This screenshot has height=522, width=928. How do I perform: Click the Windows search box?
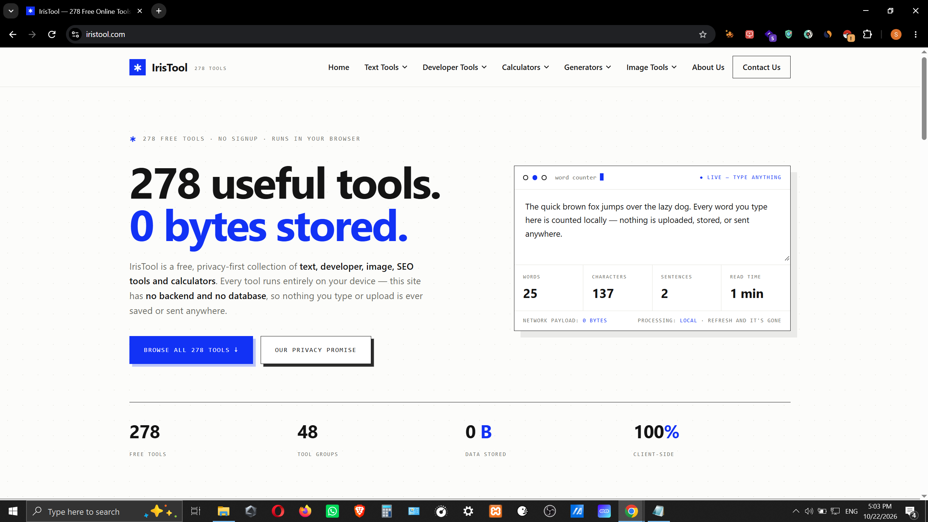(x=104, y=511)
